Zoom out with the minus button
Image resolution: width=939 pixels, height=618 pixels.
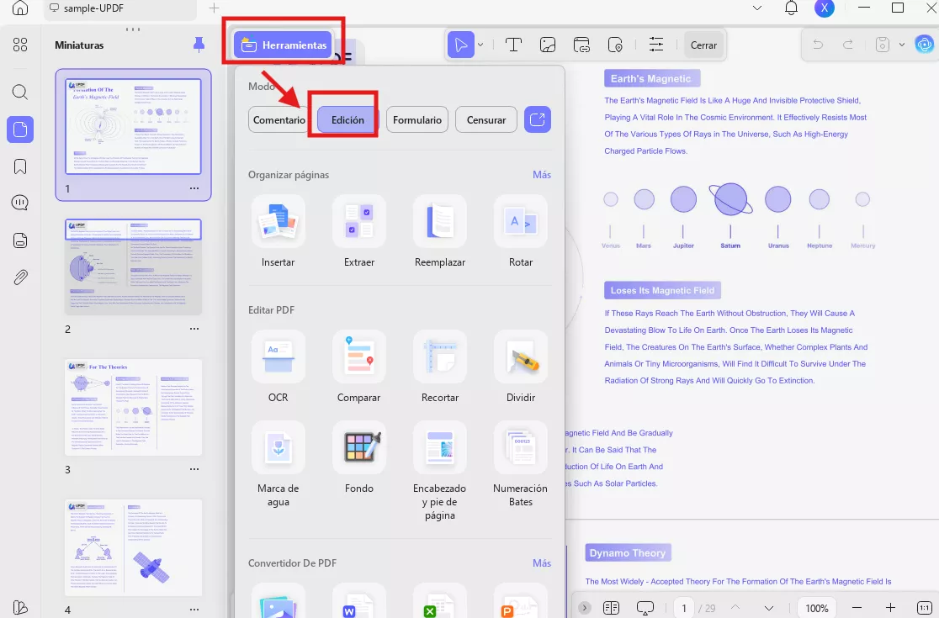click(x=857, y=608)
